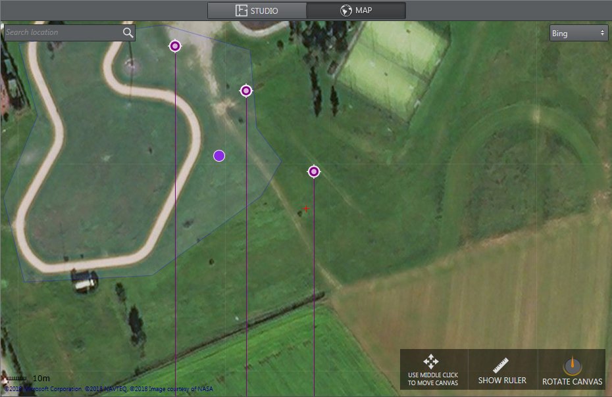Image resolution: width=612 pixels, height=397 pixels.
Task: Select the middle purple target marker
Action: pyautogui.click(x=246, y=91)
